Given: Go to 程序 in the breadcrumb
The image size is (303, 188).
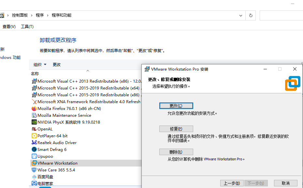Looking at the screenshot, I should click(40, 15).
